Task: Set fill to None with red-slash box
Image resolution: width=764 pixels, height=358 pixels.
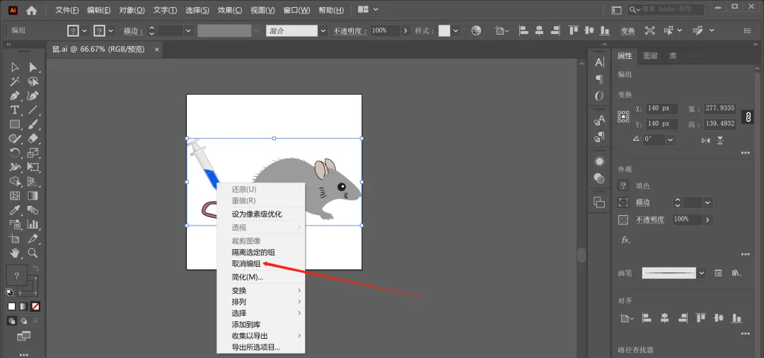Action: 35,306
